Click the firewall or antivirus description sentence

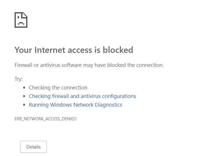[89, 65]
